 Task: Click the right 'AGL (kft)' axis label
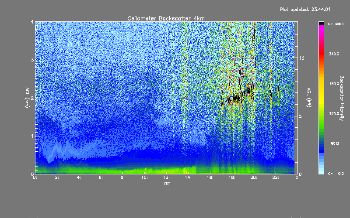309,98
